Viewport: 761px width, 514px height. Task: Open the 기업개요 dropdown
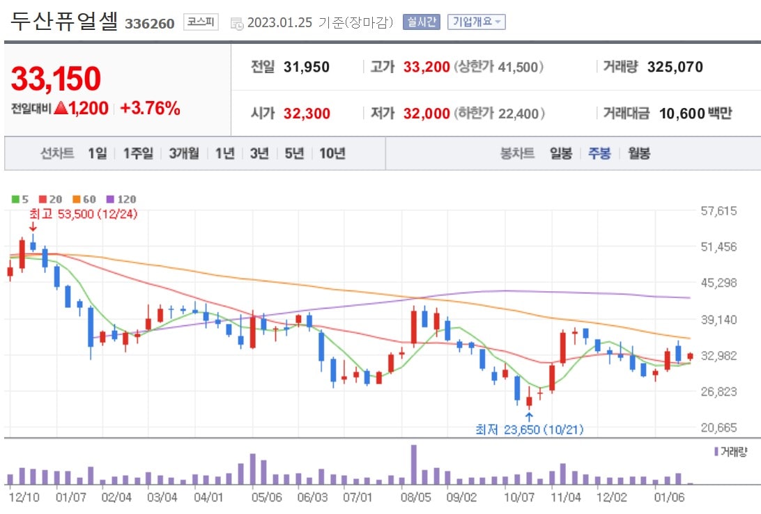point(476,22)
